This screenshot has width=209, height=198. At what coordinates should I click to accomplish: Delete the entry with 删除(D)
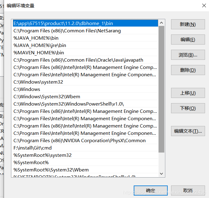[188, 70]
